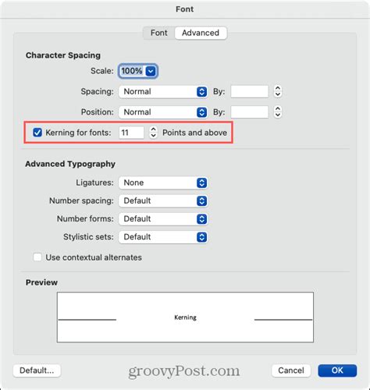This screenshot has height=390, width=370.
Task: Click the Scale dropdown arrow icon
Action: [151, 71]
